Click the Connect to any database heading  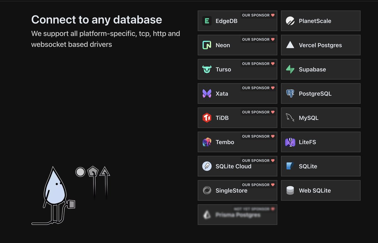(x=96, y=20)
